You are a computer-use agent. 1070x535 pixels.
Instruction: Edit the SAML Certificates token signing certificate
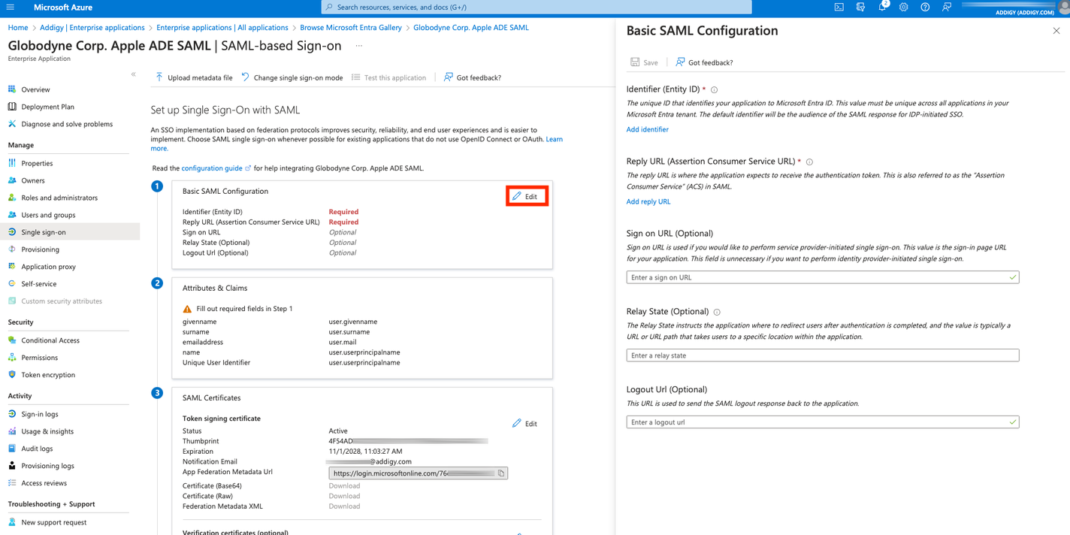[524, 424]
